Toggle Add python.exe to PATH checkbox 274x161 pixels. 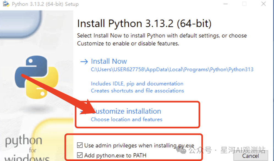tap(80, 155)
